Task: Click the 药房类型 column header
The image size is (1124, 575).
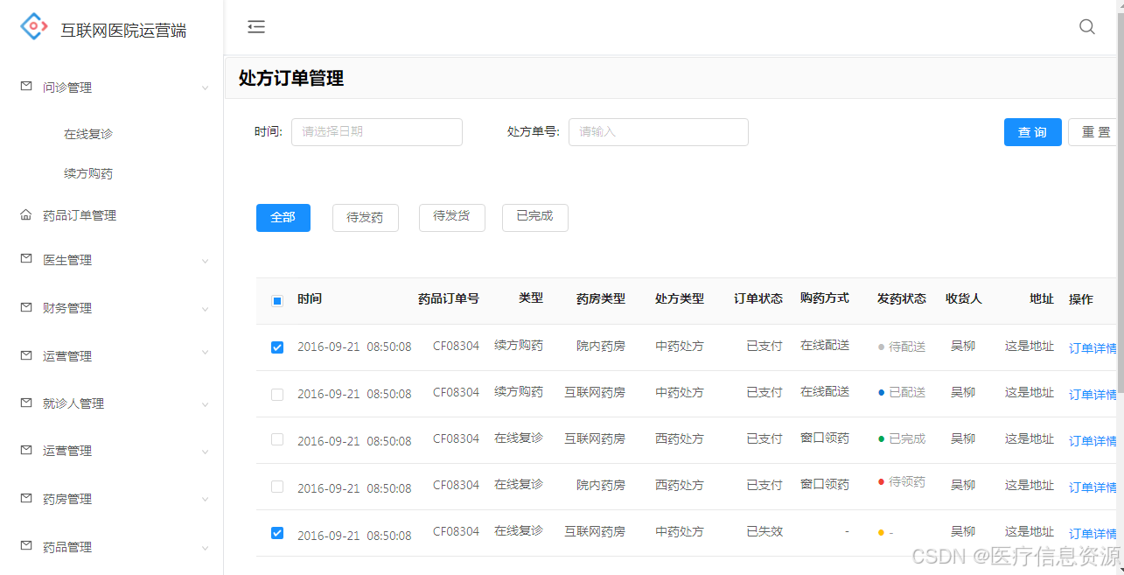Action: click(601, 298)
